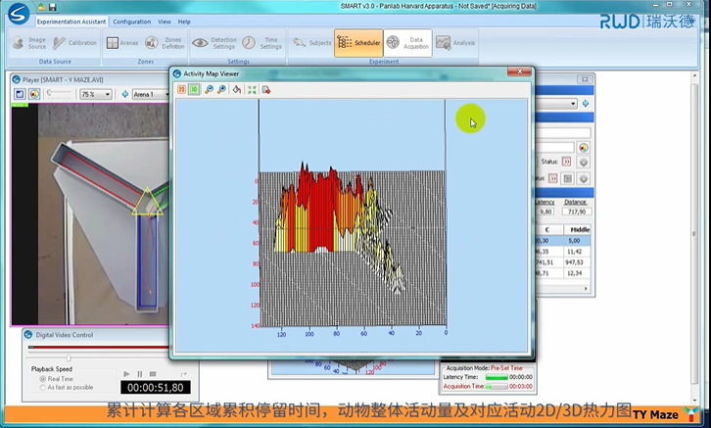This screenshot has height=428, width=711.
Task: Click the SMART application logo button
Action: click(19, 14)
